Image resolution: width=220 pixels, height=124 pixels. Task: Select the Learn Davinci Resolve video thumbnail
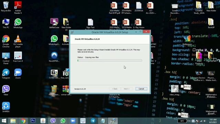point(199,76)
